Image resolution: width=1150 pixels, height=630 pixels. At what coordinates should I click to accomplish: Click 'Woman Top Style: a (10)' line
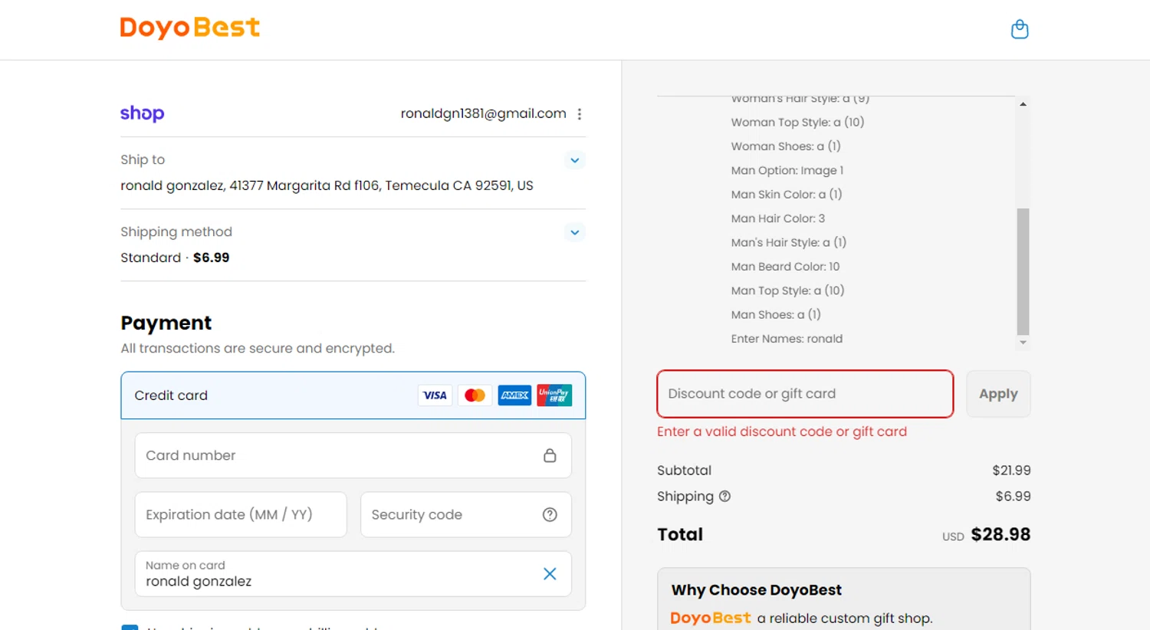(797, 122)
